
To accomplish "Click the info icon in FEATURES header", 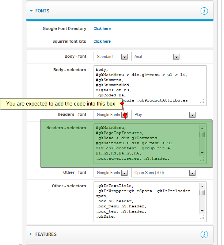I will [x=204, y=234].
